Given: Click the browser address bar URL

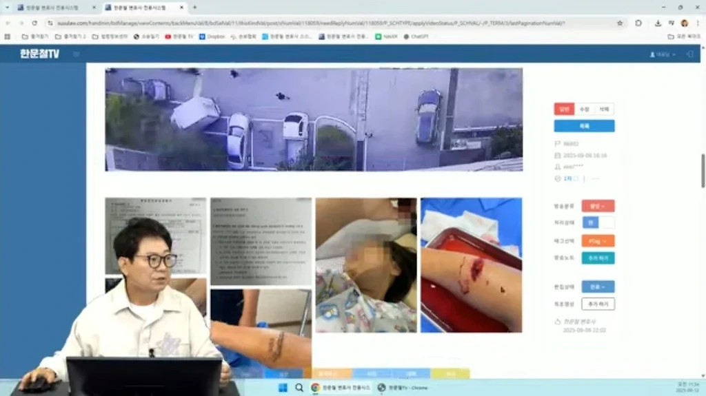Looking at the screenshot, I should [311, 23].
